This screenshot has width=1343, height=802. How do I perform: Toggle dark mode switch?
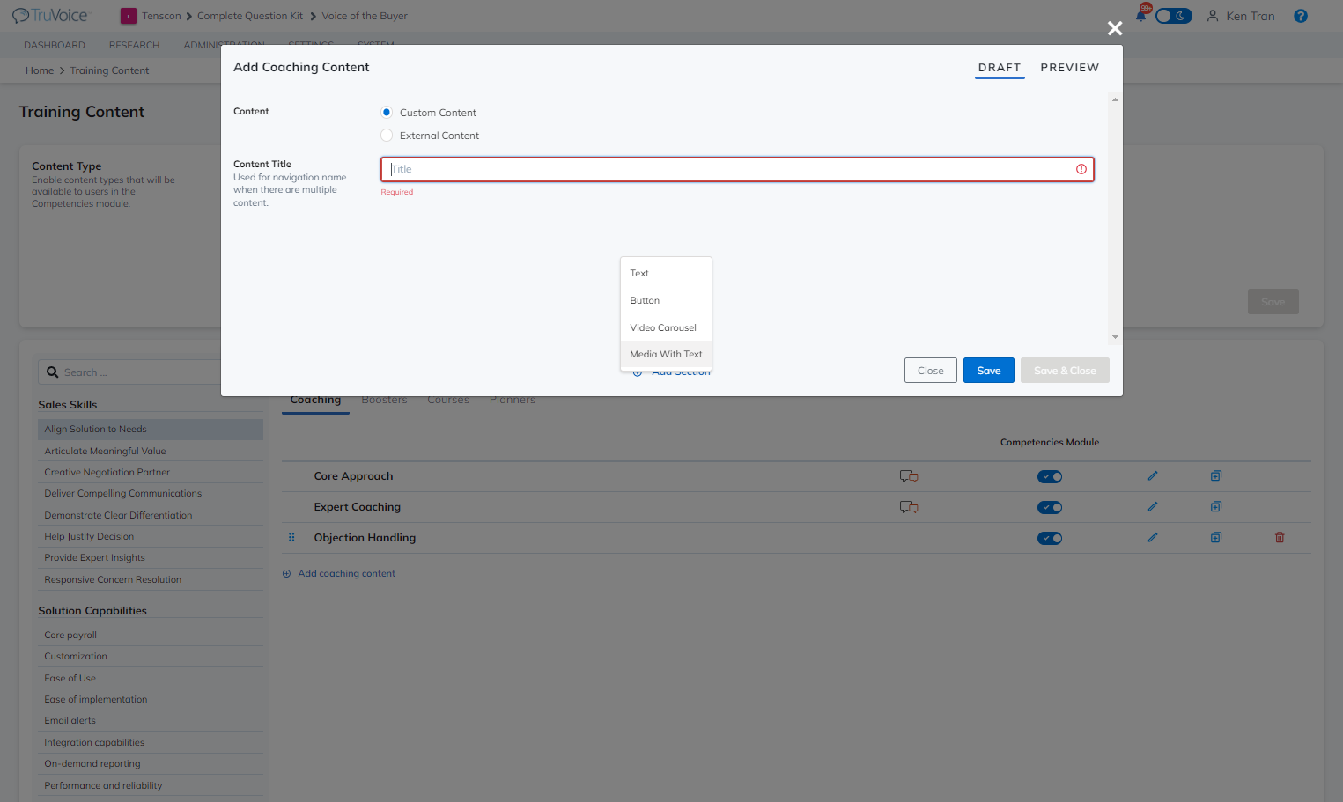[1174, 16]
